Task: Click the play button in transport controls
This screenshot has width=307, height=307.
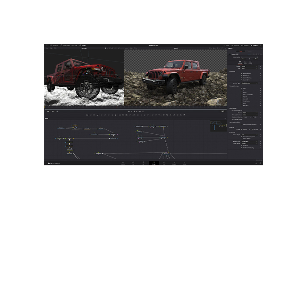Action: [x=136, y=111]
